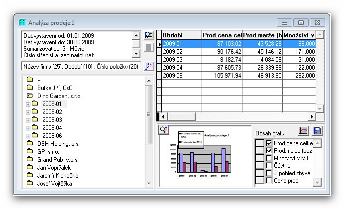Enable the Množství v MJ checkbox
The height and width of the screenshot is (209, 344).
[269, 158]
